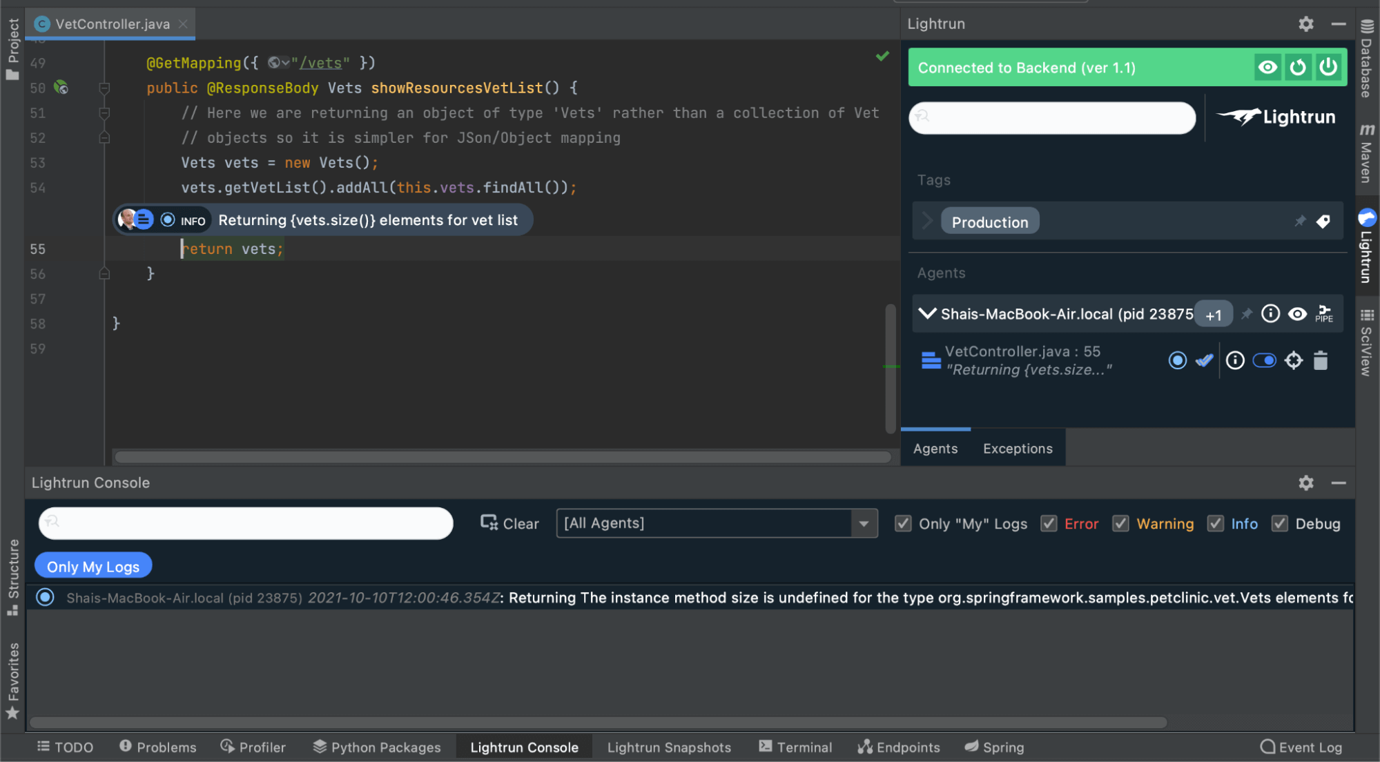Screen dimensions: 1380x762
Task: Collapse the Shais-MacBook-Air.local agent node
Action: pyautogui.click(x=927, y=314)
